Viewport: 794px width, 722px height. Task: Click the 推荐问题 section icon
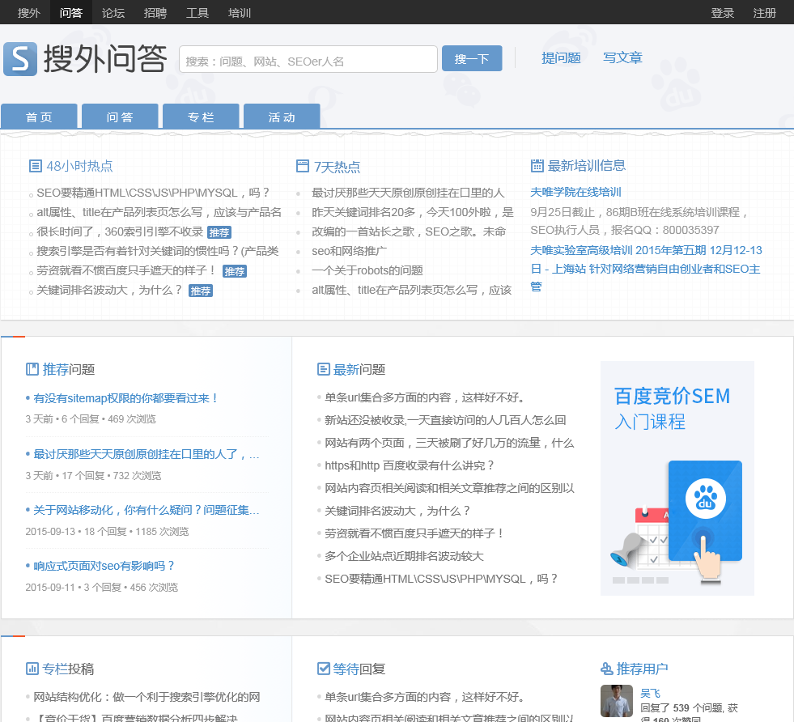coord(32,369)
